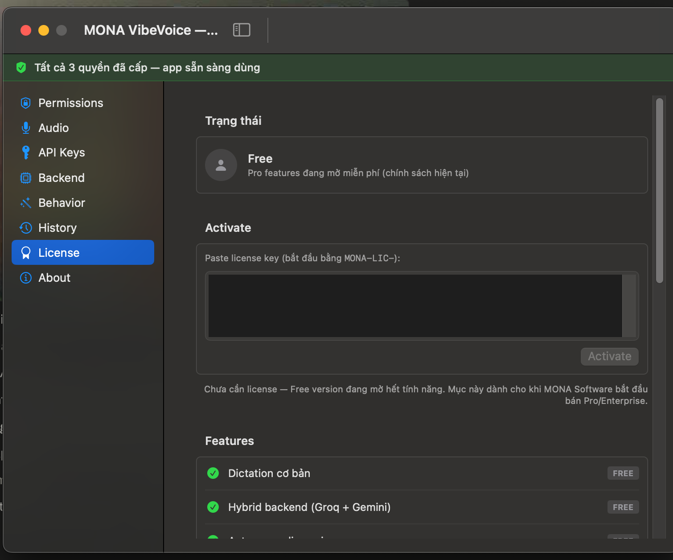Image resolution: width=673 pixels, height=560 pixels.
Task: Click the green check next to Dictation cơ bản
Action: [213, 473]
